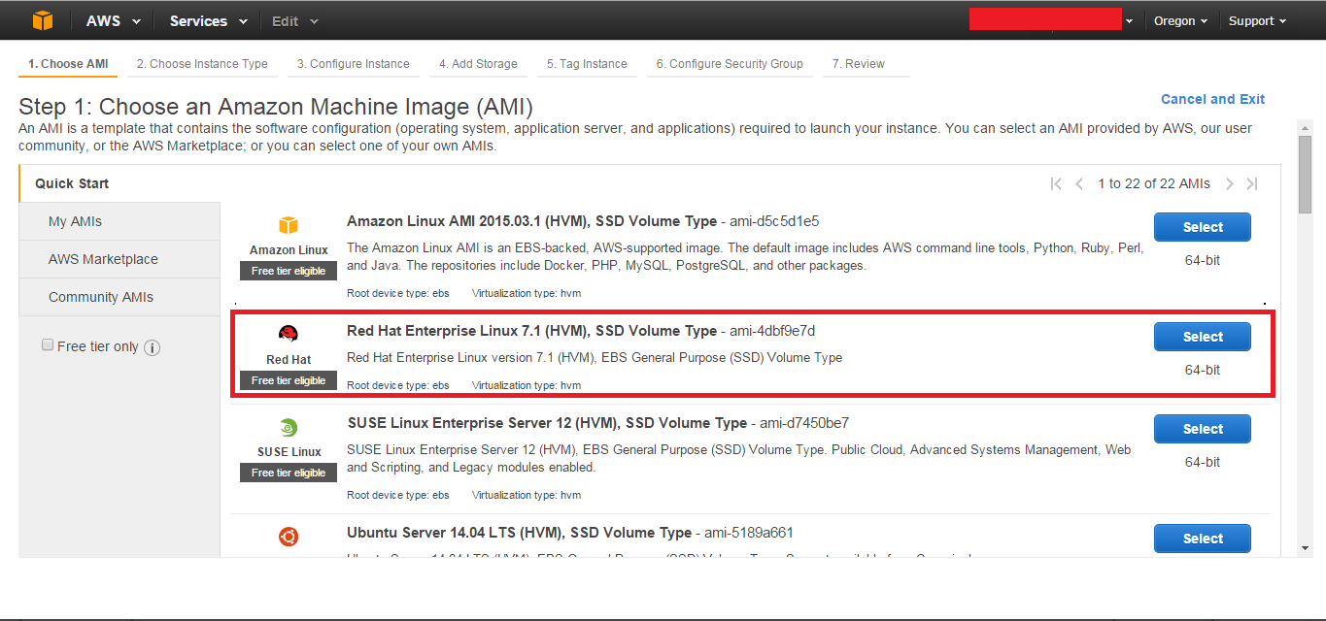Click the 64-bit label for Amazon Linux
The image size is (1326, 621).
point(1203,260)
